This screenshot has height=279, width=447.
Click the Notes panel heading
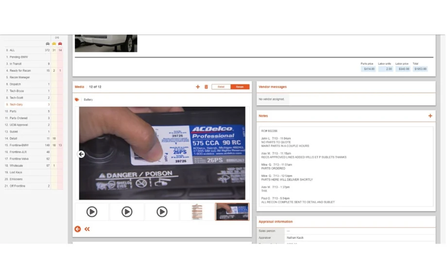(x=263, y=116)
